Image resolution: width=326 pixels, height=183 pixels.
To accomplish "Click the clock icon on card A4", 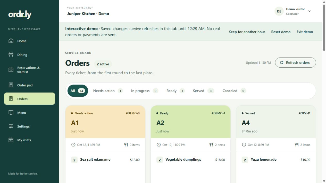I will coord(244,145).
